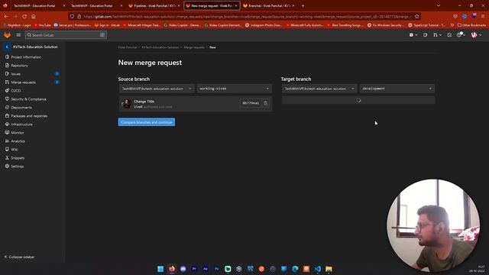Open a new browser tab

[x=303, y=5]
